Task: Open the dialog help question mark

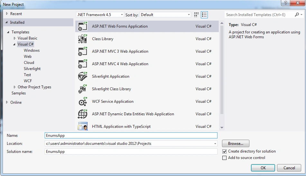Action: tap(286, 3)
